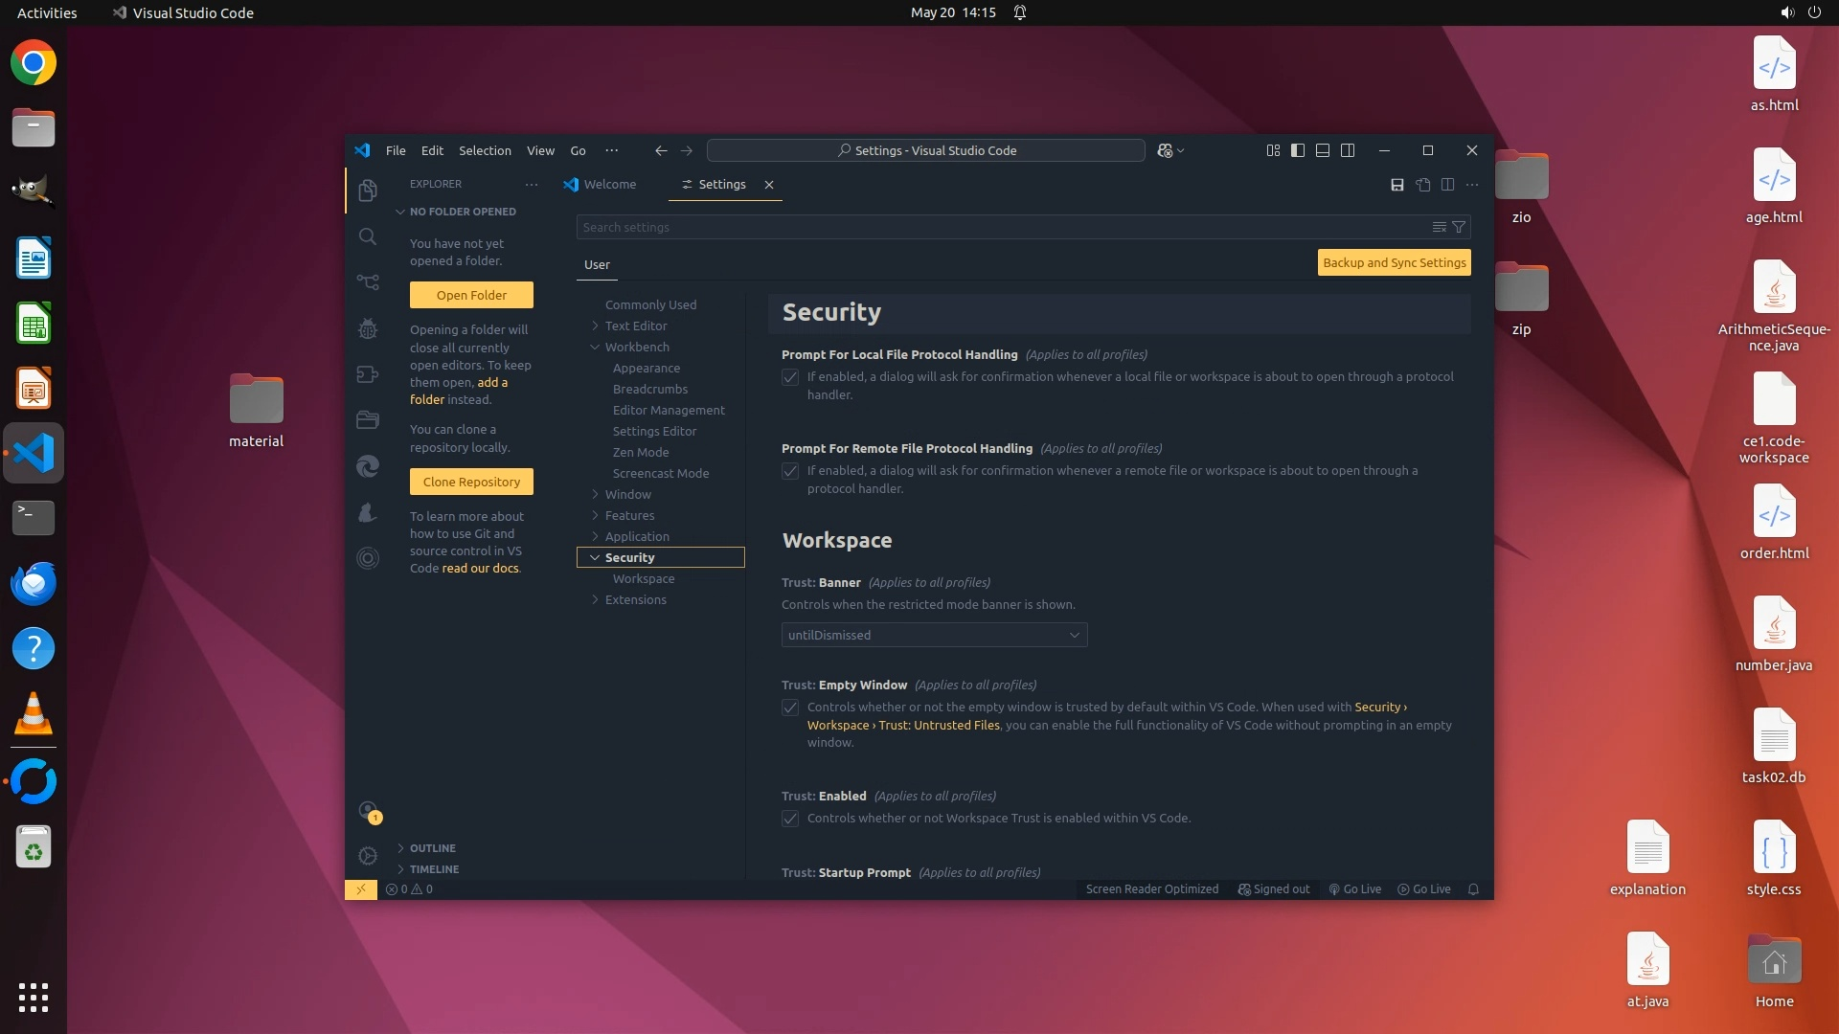Disable the Trust: Enabled checkbox
Viewport: 1839px width, 1034px height.
point(790,819)
